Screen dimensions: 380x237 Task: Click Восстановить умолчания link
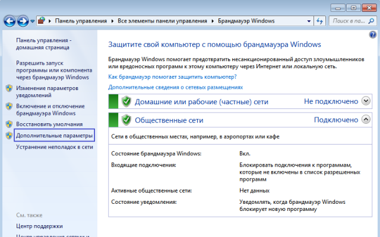click(x=49, y=124)
